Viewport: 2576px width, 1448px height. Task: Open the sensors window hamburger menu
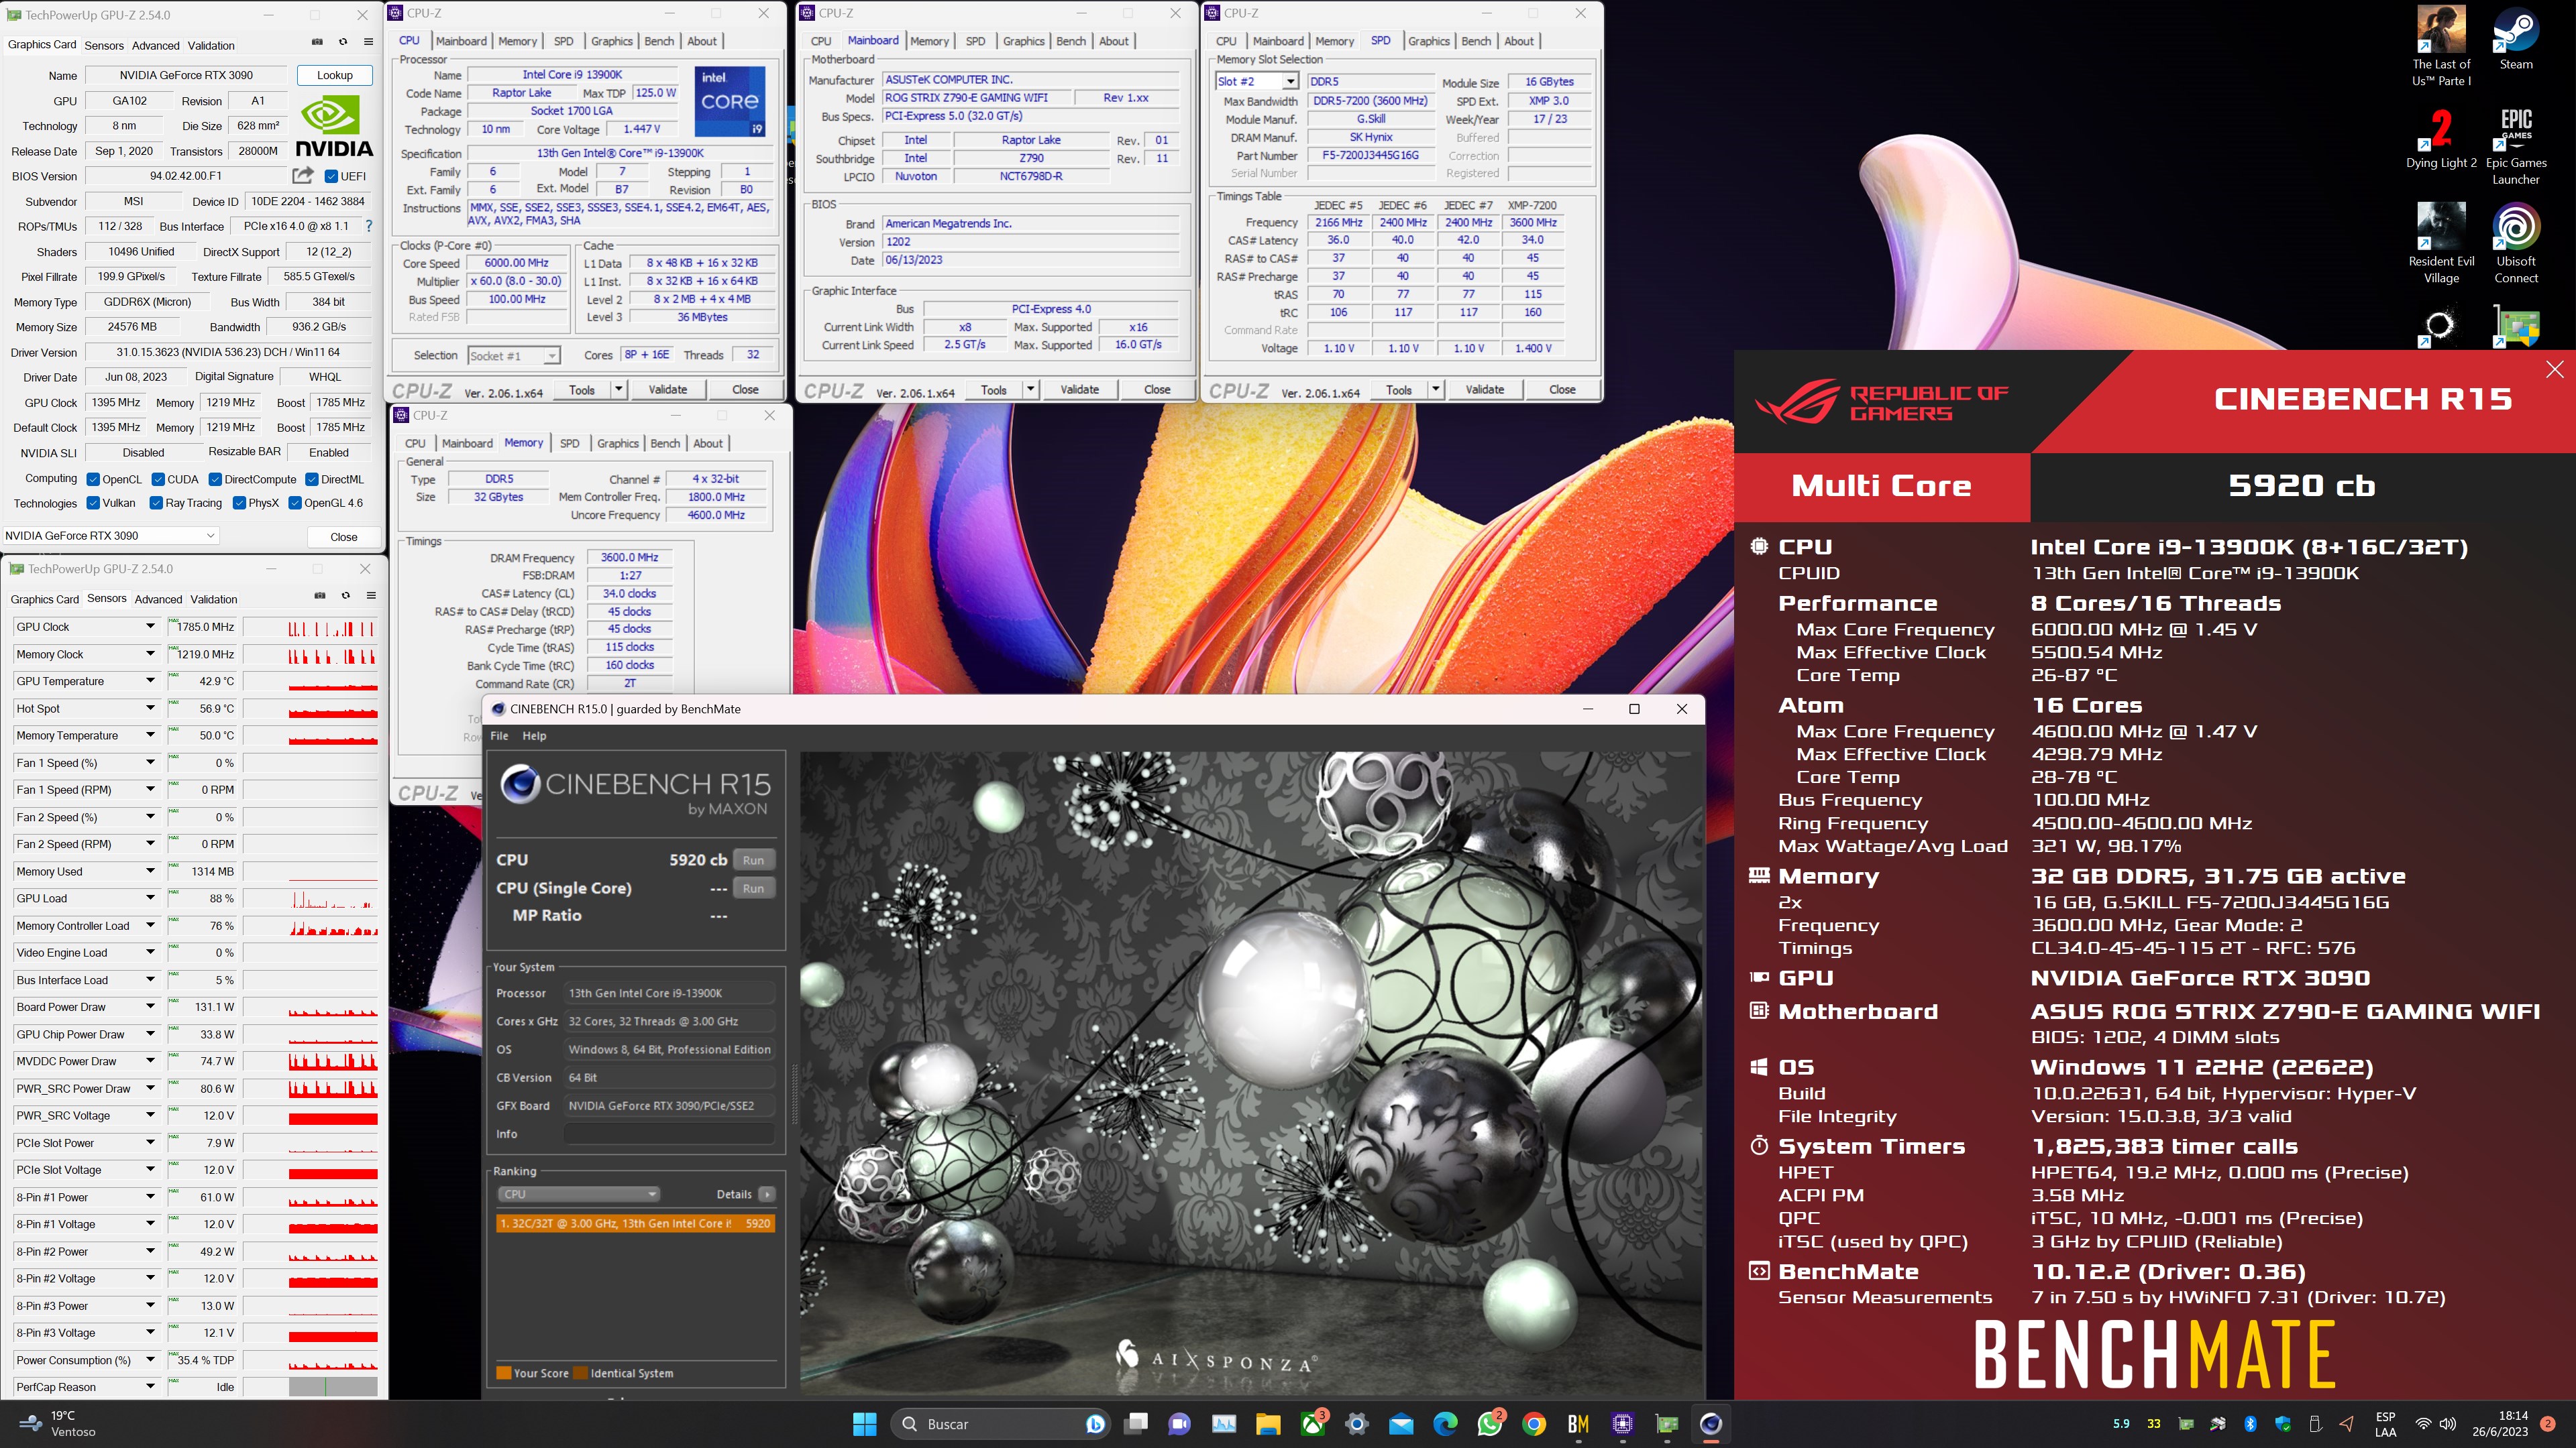click(x=371, y=595)
